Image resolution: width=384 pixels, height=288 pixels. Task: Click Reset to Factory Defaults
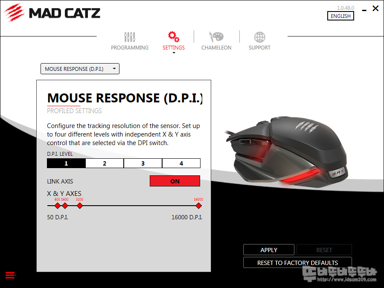click(x=297, y=262)
